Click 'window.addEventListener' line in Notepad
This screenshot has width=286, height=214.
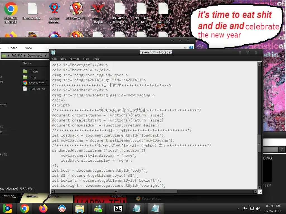tap(99, 150)
